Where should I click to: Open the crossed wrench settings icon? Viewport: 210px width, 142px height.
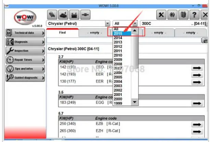point(161,15)
